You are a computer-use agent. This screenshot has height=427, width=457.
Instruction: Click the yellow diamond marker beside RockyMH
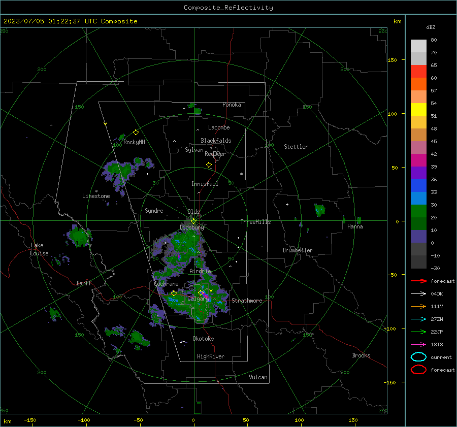pyautogui.click(x=136, y=133)
